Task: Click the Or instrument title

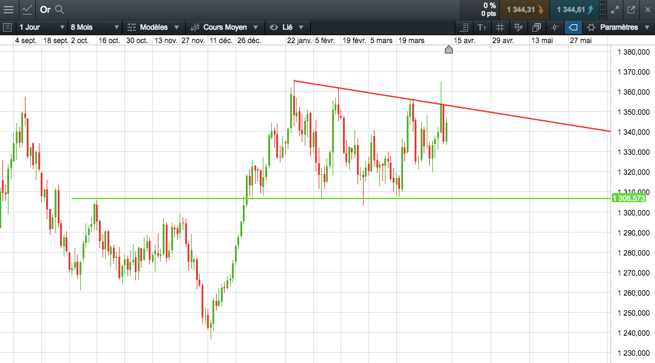Action: [45, 10]
